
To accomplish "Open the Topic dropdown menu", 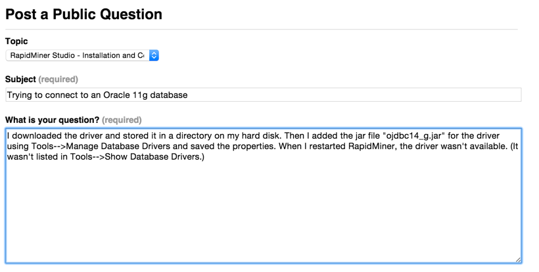I will [82, 56].
